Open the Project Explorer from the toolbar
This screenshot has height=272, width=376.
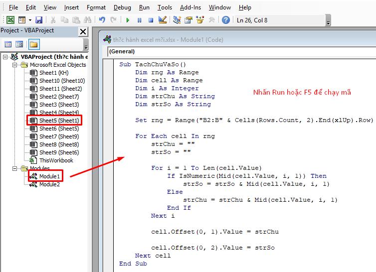coord(177,20)
